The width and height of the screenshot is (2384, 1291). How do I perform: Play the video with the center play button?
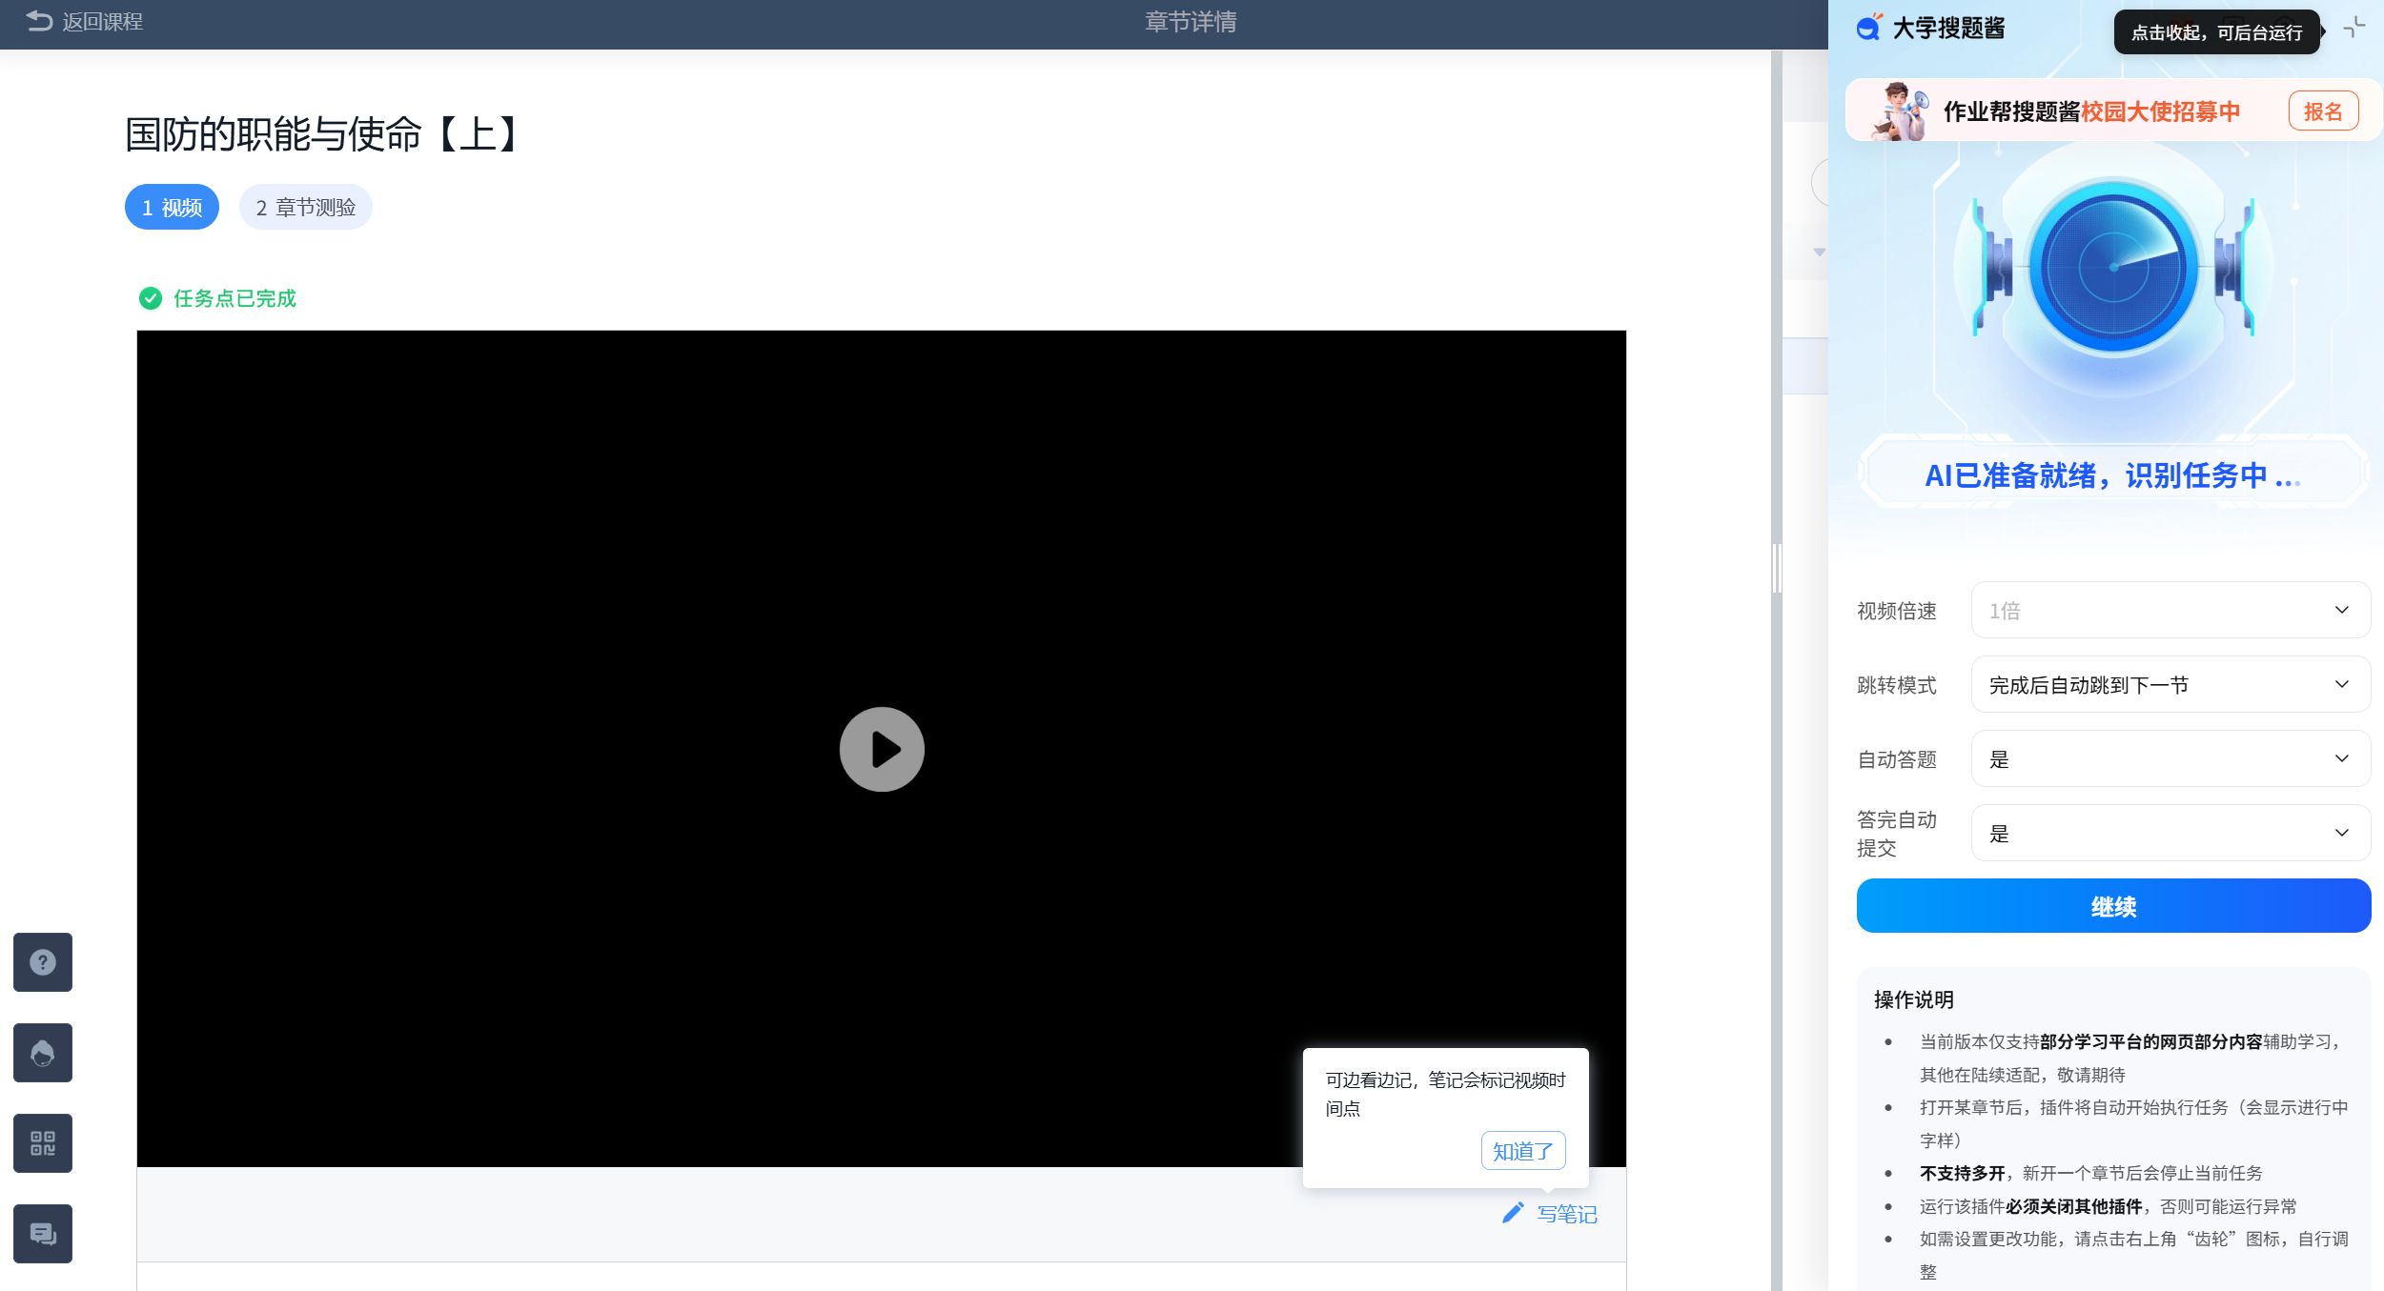[882, 749]
